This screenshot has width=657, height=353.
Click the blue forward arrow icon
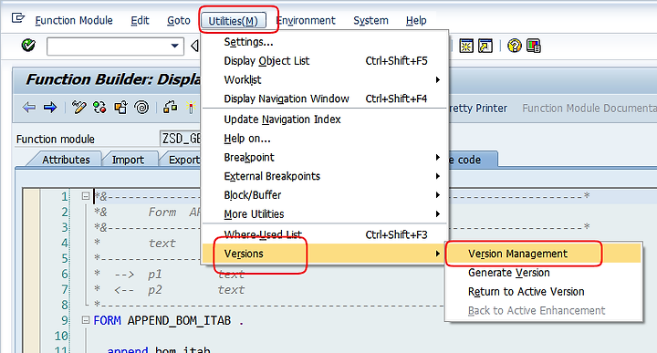pos(50,108)
